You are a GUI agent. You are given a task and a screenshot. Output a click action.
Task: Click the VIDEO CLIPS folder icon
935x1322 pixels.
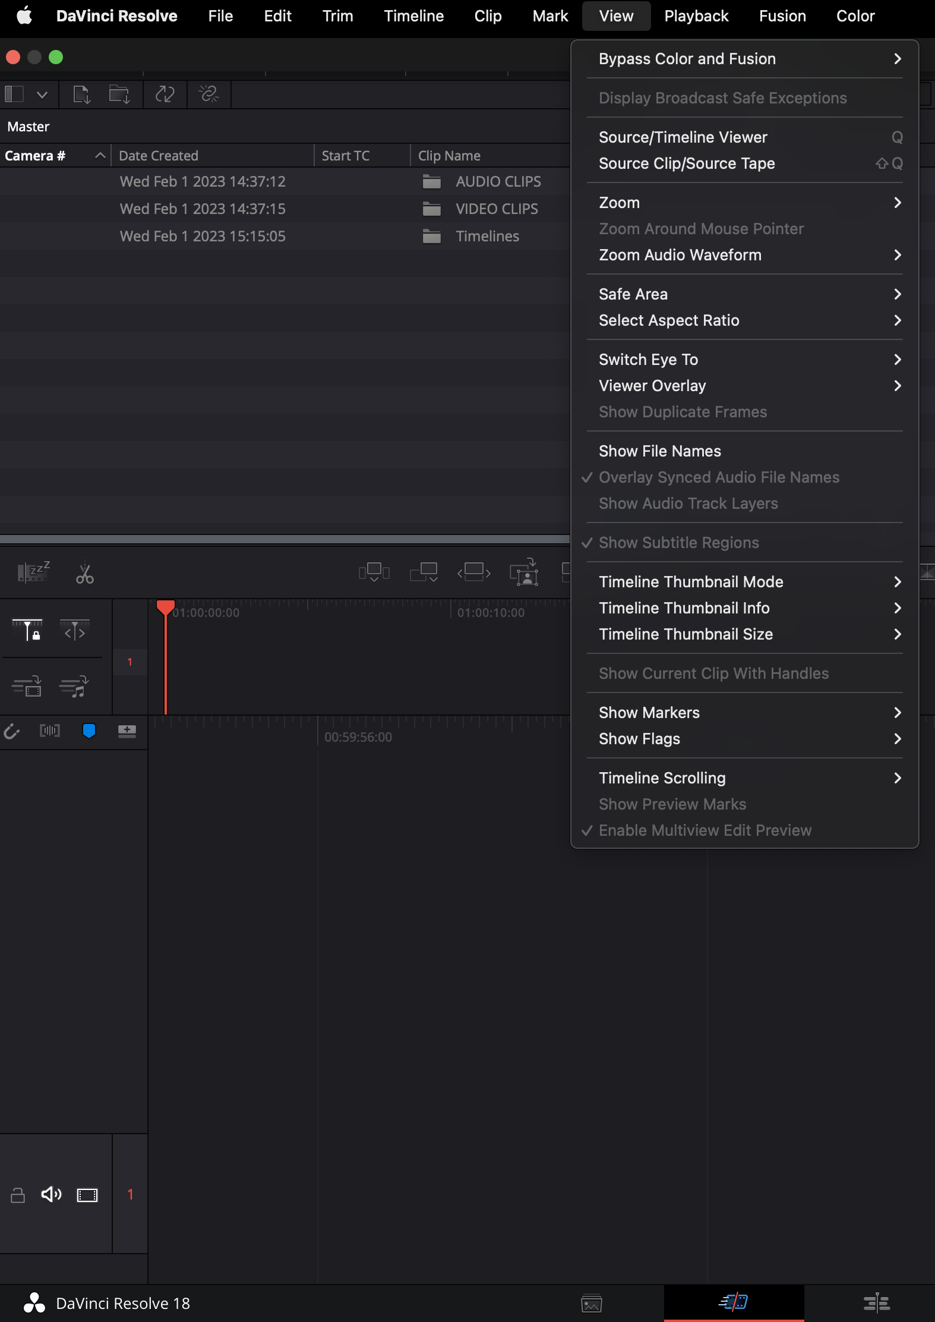[432, 209]
